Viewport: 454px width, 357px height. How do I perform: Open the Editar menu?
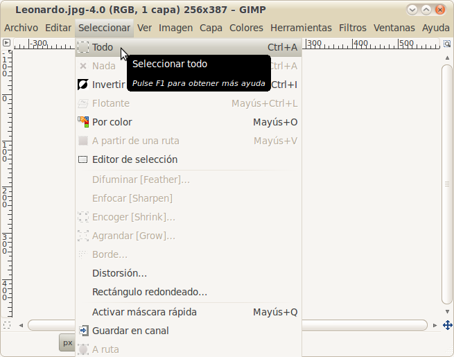pyautogui.click(x=58, y=28)
